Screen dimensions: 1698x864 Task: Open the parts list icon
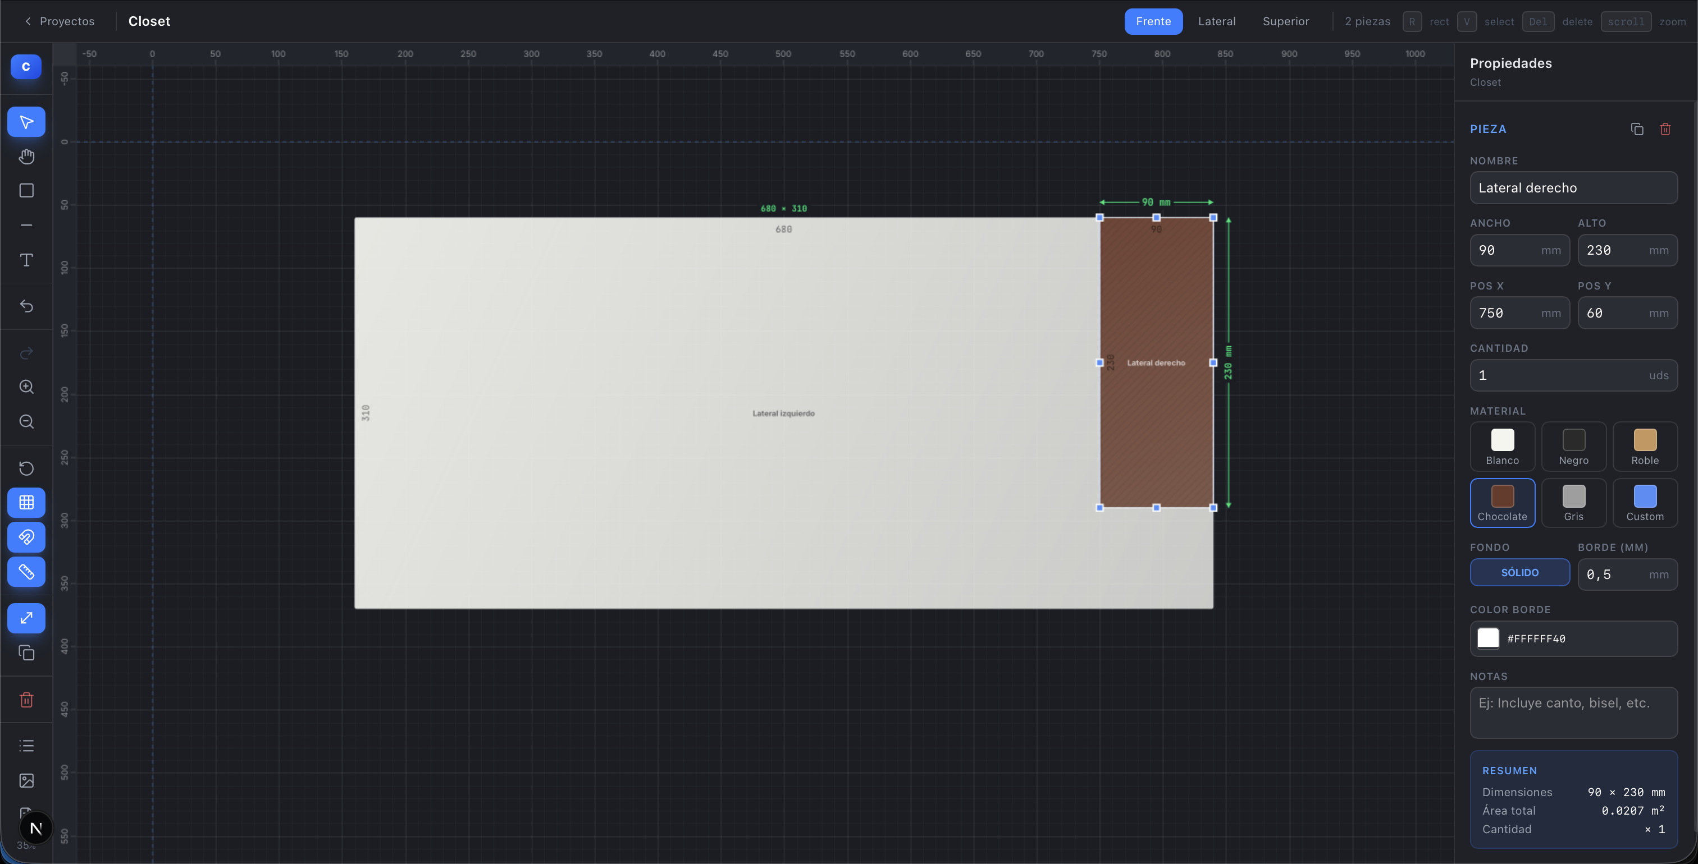(x=26, y=746)
